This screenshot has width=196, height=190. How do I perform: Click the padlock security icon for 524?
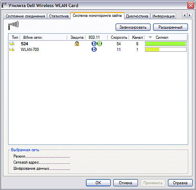77,43
